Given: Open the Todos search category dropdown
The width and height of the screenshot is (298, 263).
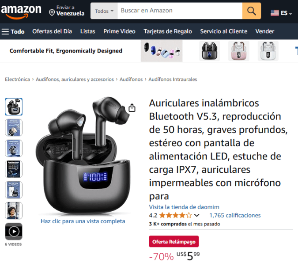Looking at the screenshot, I should pyautogui.click(x=104, y=11).
